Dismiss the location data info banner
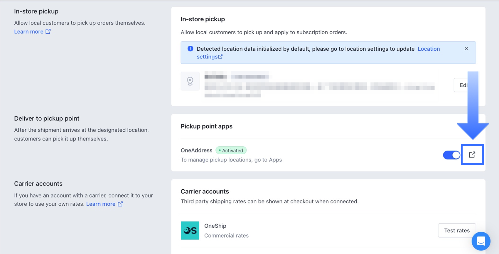 pyautogui.click(x=466, y=49)
